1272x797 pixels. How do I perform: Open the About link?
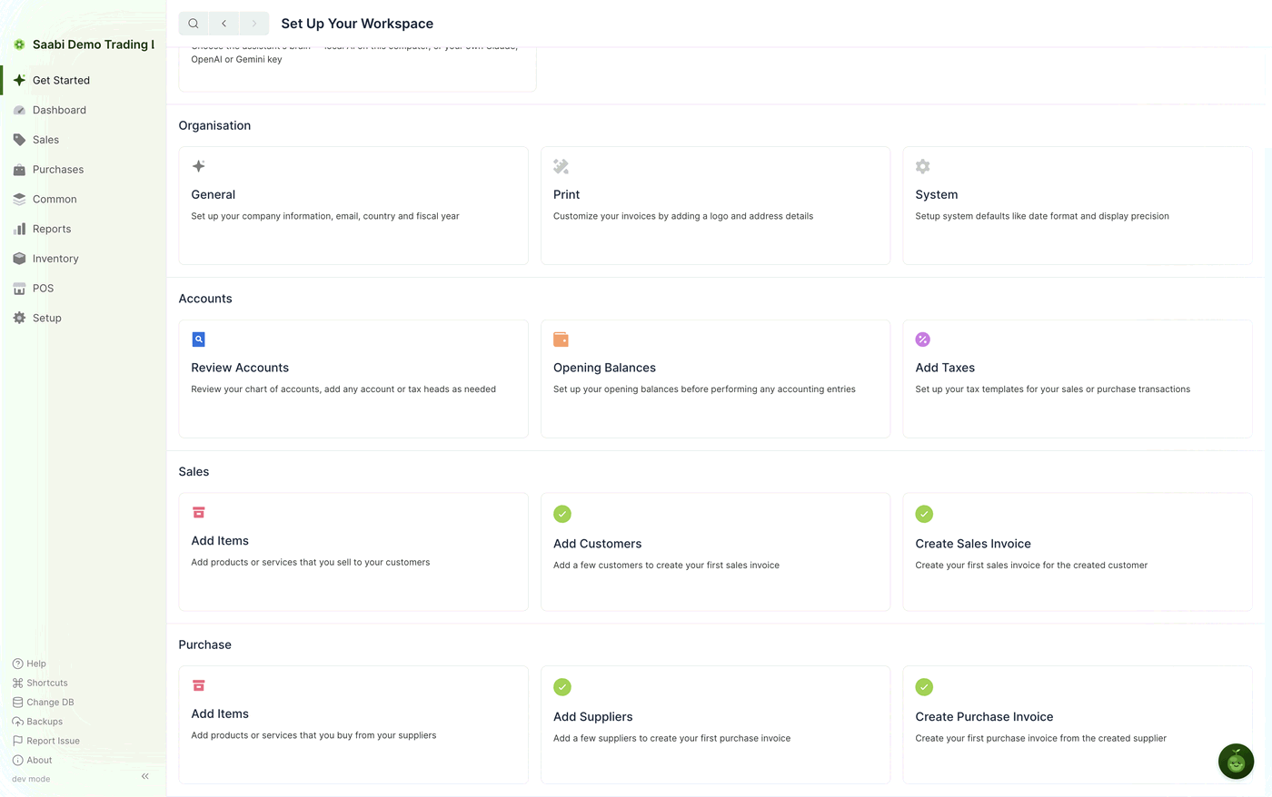click(32, 760)
